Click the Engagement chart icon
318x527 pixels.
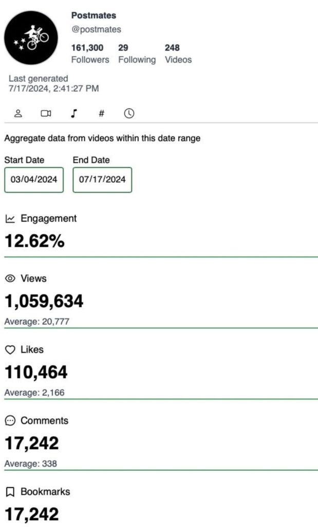(10, 219)
